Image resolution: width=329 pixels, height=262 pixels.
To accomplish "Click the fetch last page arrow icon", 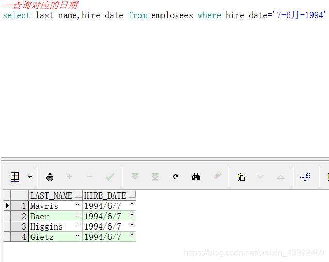I will coord(155,177).
